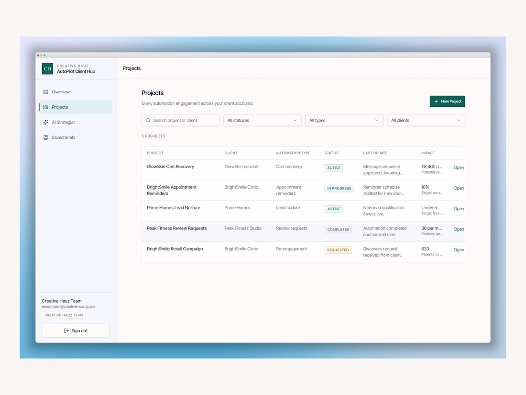
Task: Click the BrightSmile Recall Campaign name
Action: pyautogui.click(x=175, y=249)
